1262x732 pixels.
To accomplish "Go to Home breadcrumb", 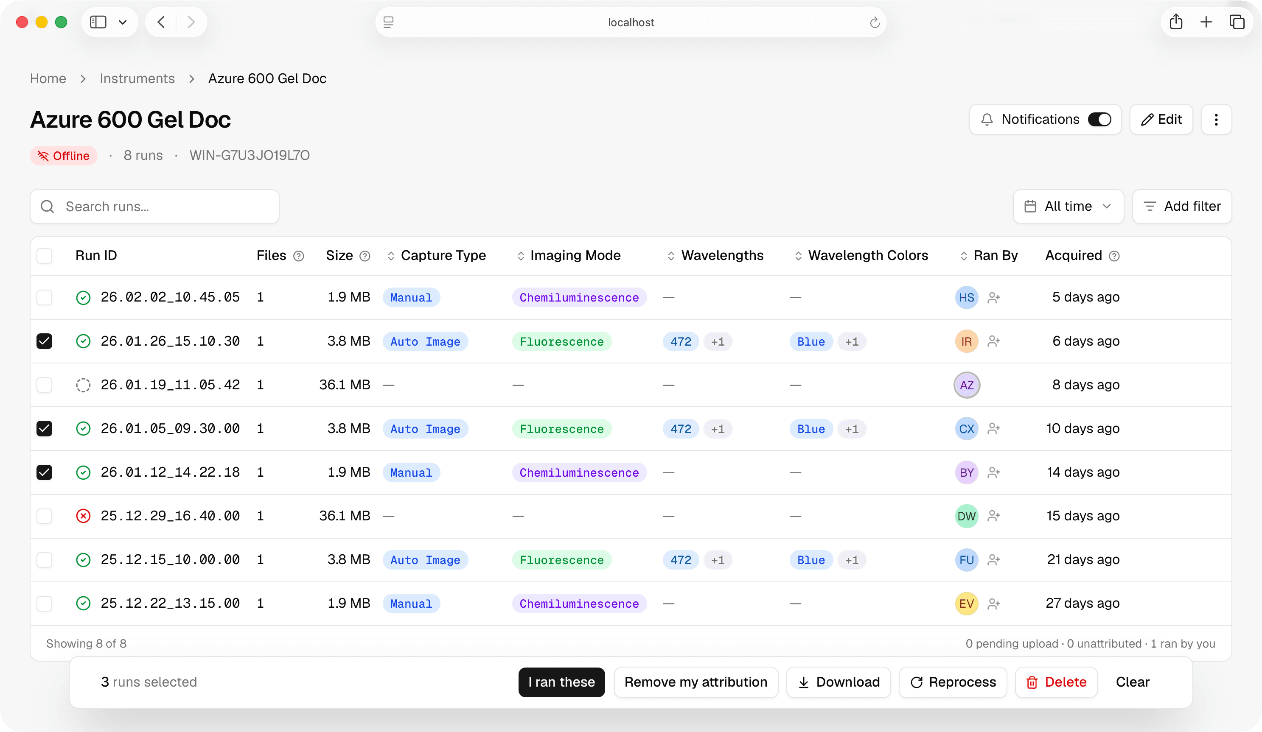I will [48, 78].
